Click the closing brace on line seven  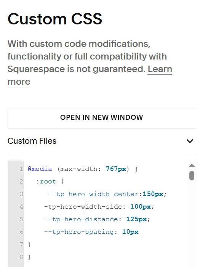29,244
